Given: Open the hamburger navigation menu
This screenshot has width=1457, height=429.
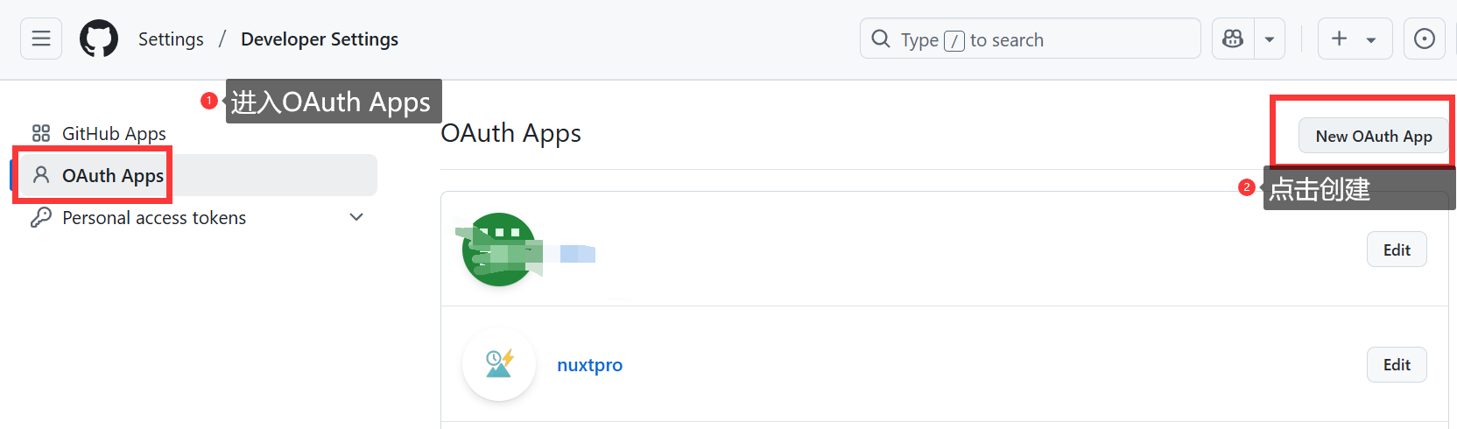Looking at the screenshot, I should (41, 39).
